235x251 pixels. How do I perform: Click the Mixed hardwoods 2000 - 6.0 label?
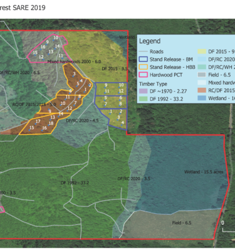(74, 61)
